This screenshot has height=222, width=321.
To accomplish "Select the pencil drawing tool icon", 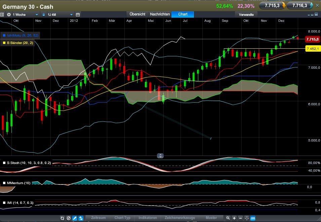I will [x=75, y=218].
